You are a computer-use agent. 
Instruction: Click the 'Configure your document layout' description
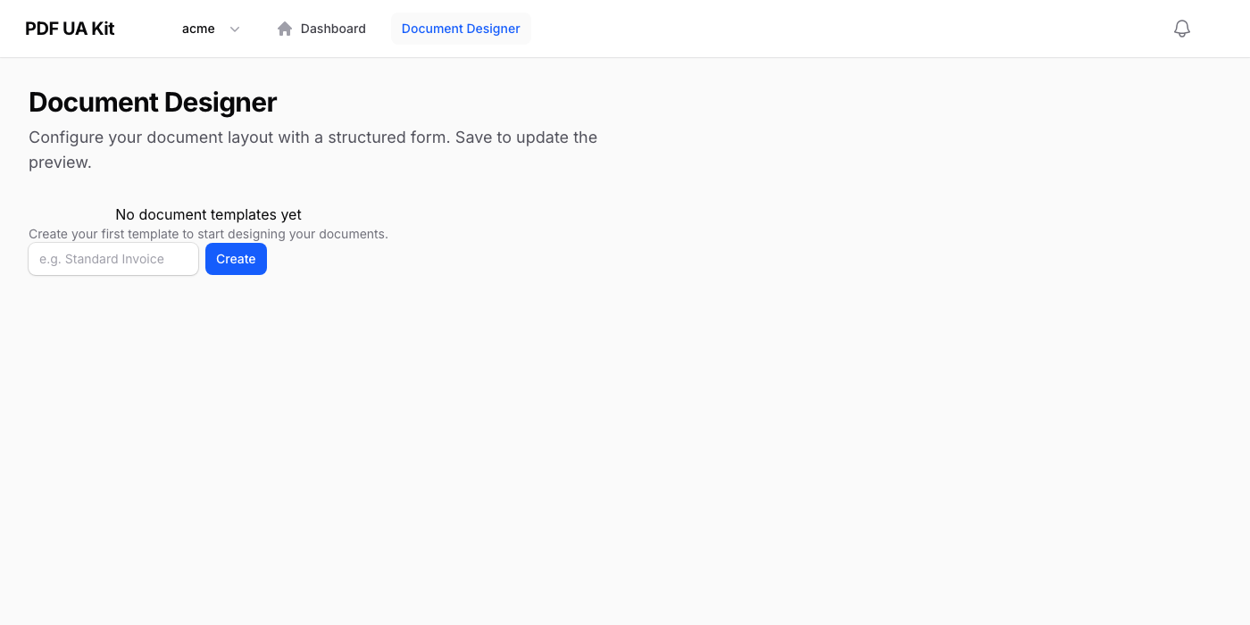[x=312, y=137]
